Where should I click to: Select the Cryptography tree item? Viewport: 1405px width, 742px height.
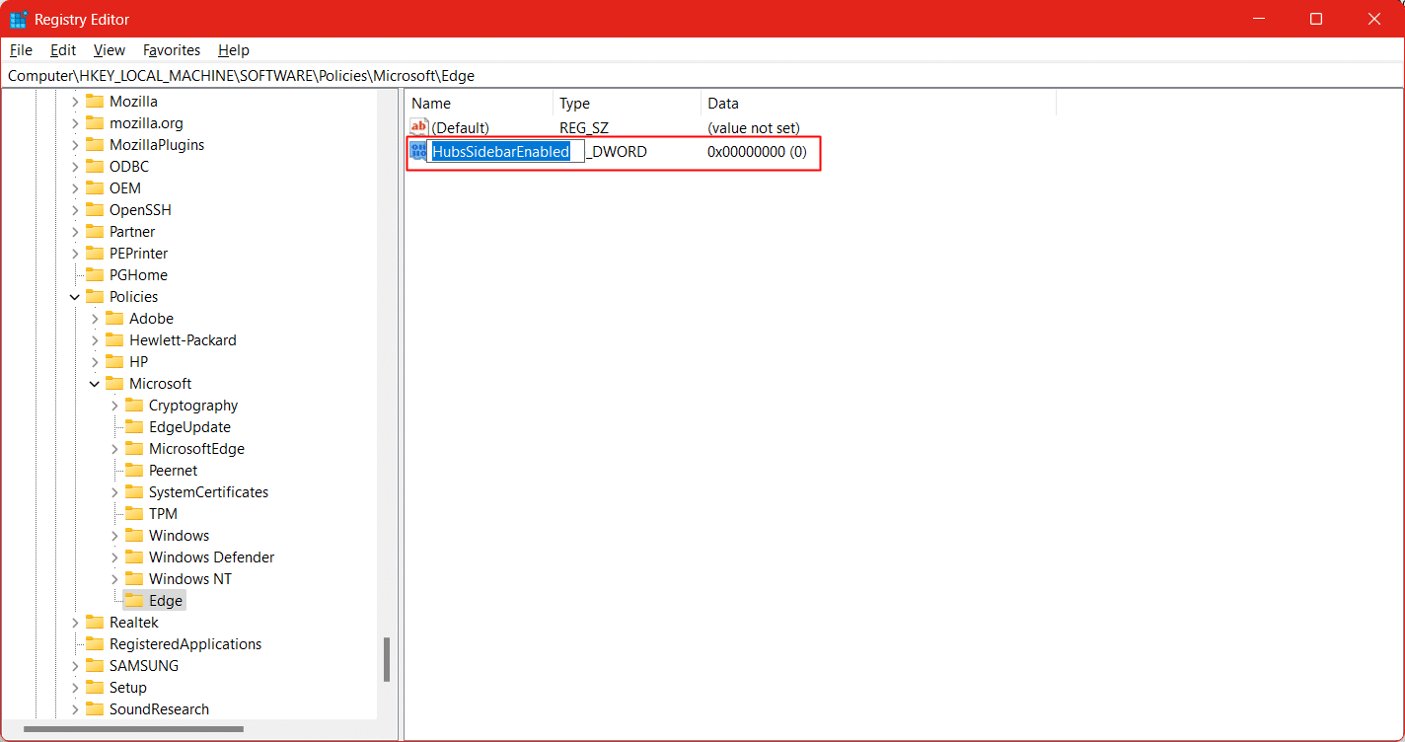193,406
